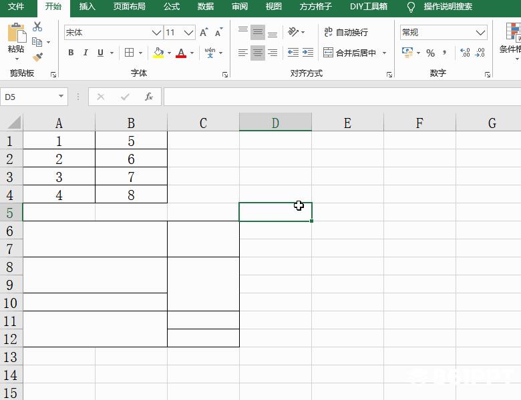Image resolution: width=521 pixels, height=400 pixels.
Task: Toggle Bold formatting
Action: [x=71, y=53]
